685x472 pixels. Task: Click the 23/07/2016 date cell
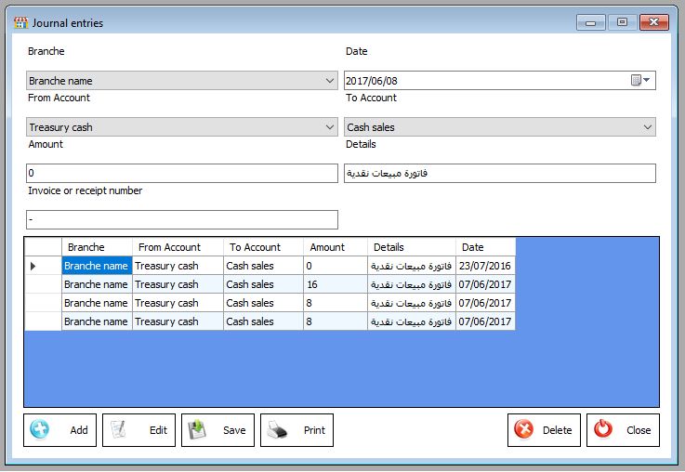[485, 266]
